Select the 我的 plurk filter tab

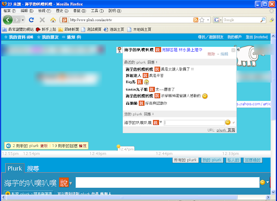212,160
